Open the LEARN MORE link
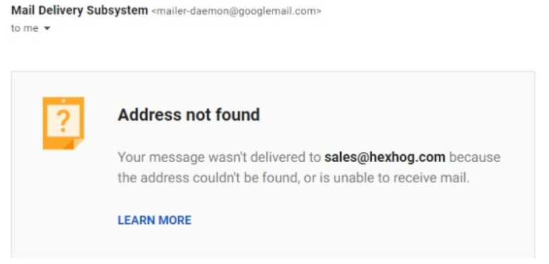The width and height of the screenshot is (549, 264). tap(155, 220)
